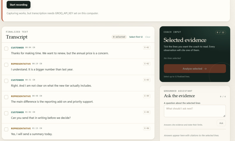
Task: Tick the checkbox for line E-02
Action: 6,65
